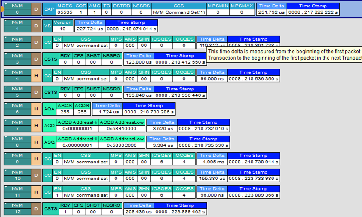This screenshot has width=362, height=217.
Task: Click the Version value 10
Action: point(63,29)
